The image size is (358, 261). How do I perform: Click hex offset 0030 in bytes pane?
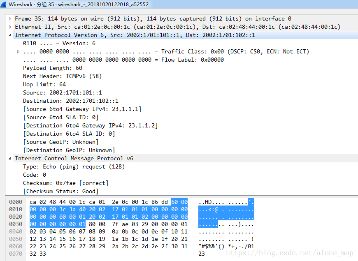(16, 224)
